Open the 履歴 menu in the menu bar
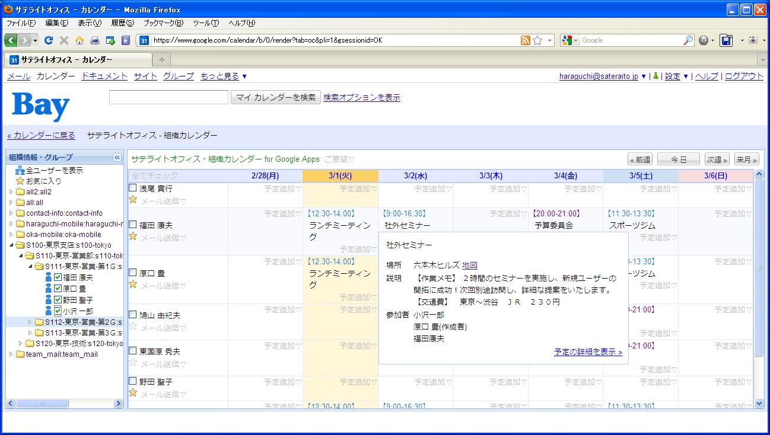This screenshot has height=435, width=770. click(122, 23)
